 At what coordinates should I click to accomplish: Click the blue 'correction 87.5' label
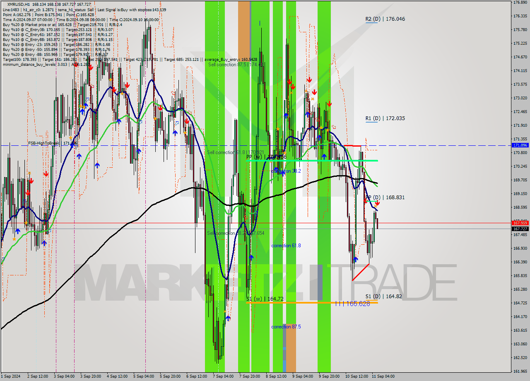point(286,327)
